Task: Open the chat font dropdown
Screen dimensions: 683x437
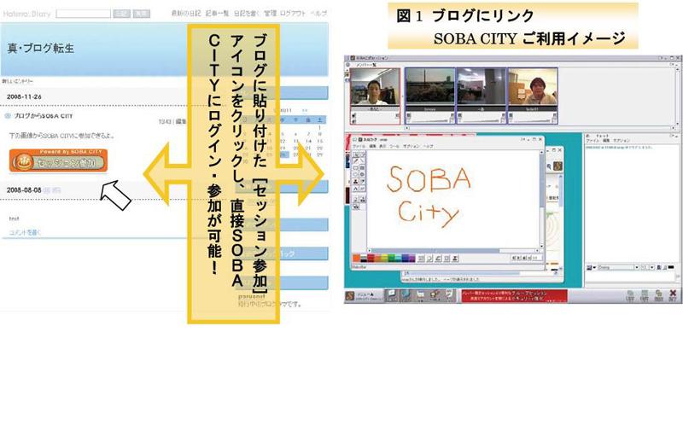Action: tap(617, 267)
